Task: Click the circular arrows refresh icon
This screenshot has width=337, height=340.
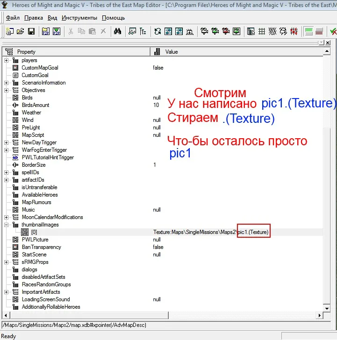Action: [x=158, y=32]
